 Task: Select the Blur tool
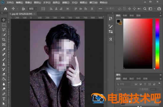click(4, 84)
